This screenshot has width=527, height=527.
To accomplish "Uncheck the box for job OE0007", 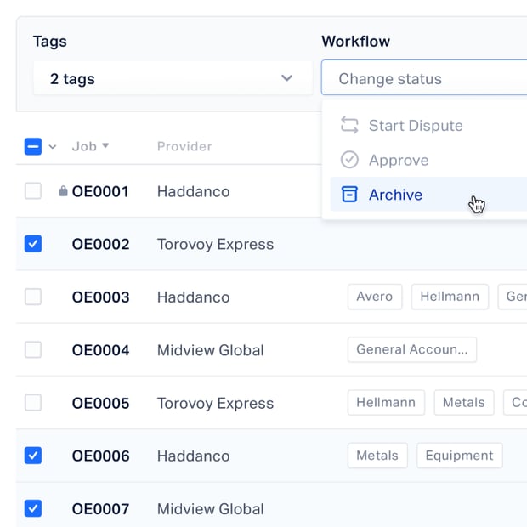I will click(x=33, y=508).
